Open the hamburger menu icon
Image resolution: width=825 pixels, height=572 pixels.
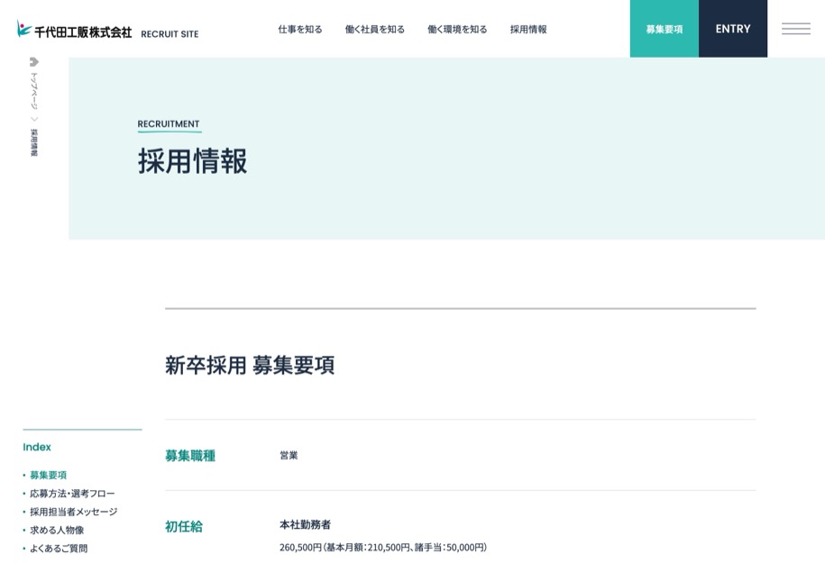[795, 29]
